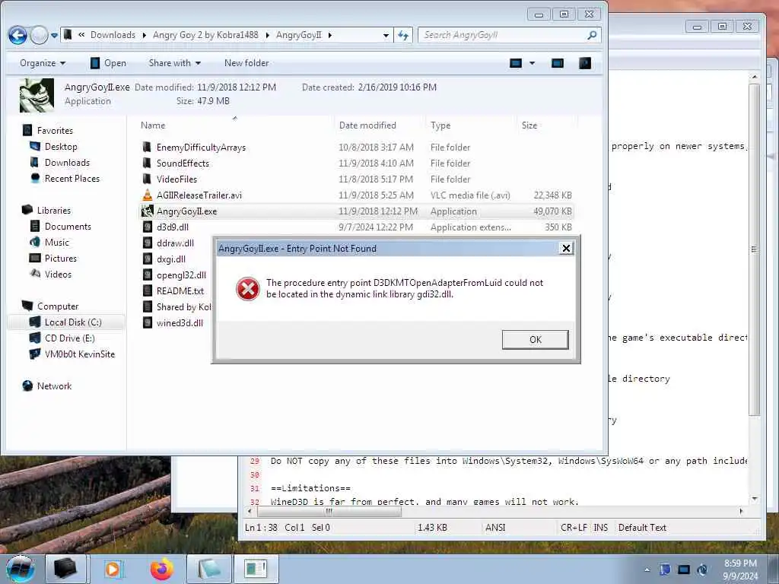Select the dxgi.dll file icon
The height and width of the screenshot is (584, 779).
pos(147,259)
